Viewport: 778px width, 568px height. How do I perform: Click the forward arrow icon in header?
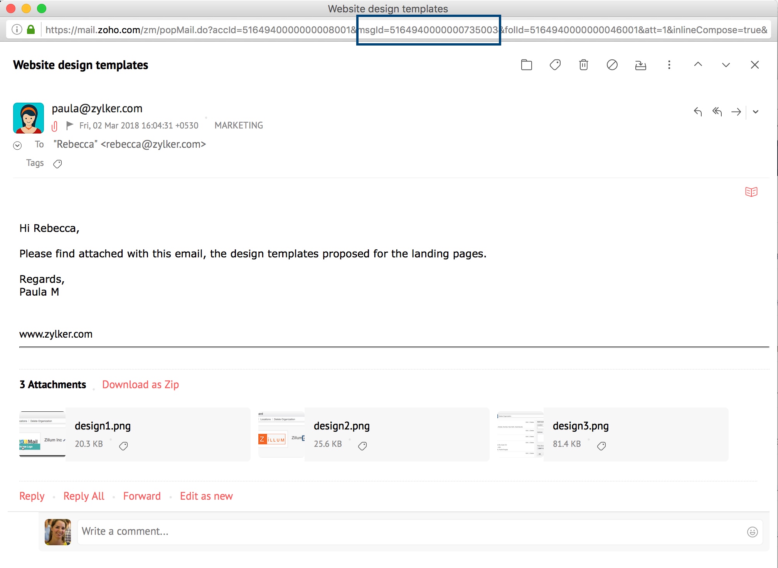(736, 112)
